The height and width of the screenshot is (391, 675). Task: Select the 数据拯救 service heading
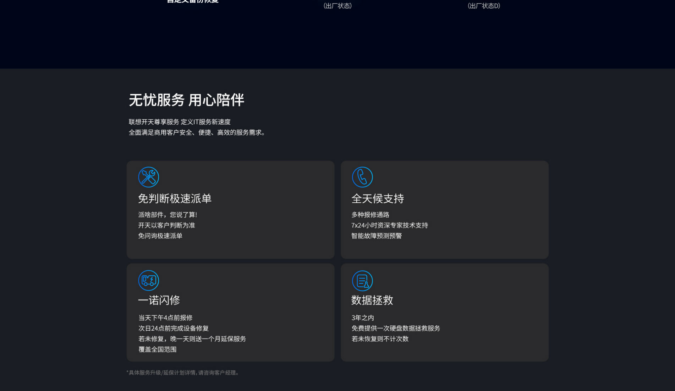pyautogui.click(x=372, y=301)
